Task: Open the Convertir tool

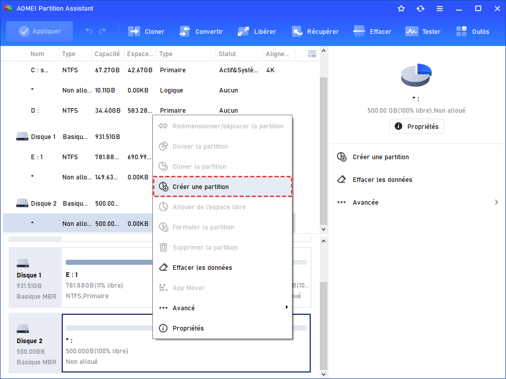Action: point(201,31)
